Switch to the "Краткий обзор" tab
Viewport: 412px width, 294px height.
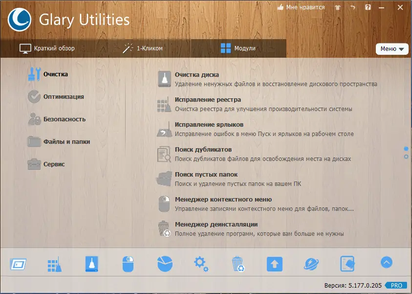coord(47,48)
